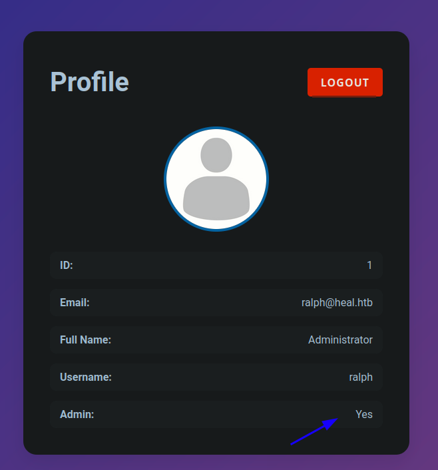438x470 pixels.
Task: Select the profile avatar picture
Action: (216, 179)
